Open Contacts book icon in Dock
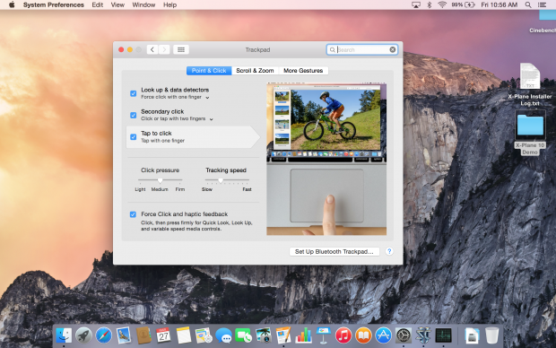The image size is (556, 348). pyautogui.click(x=143, y=335)
